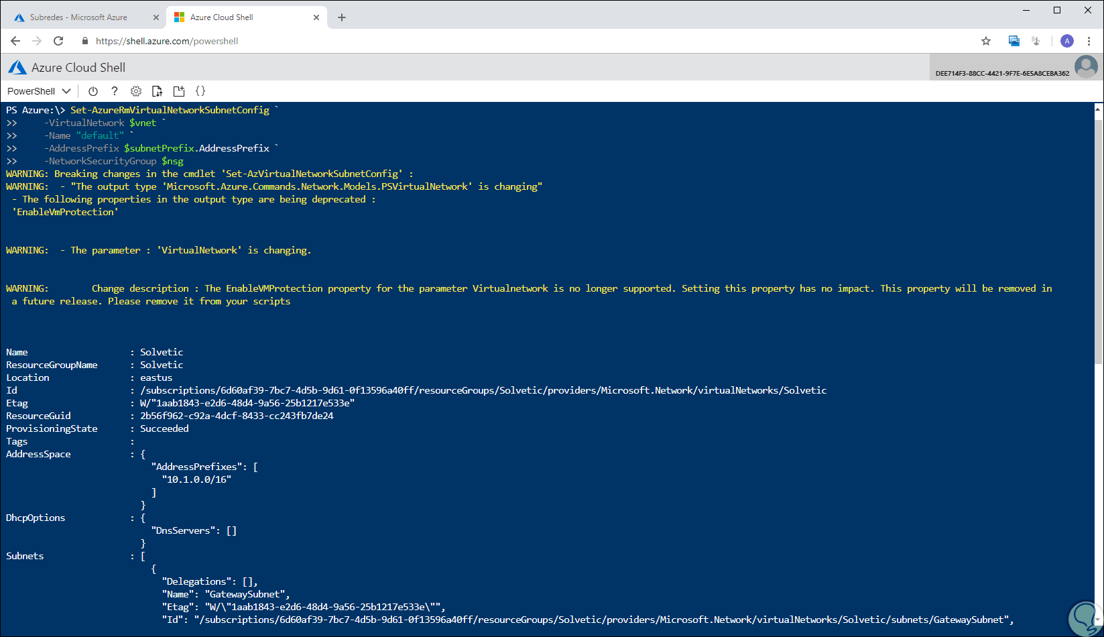This screenshot has height=637, width=1104.
Task: Open a new session with the toolbar icon
Action: pos(179,91)
